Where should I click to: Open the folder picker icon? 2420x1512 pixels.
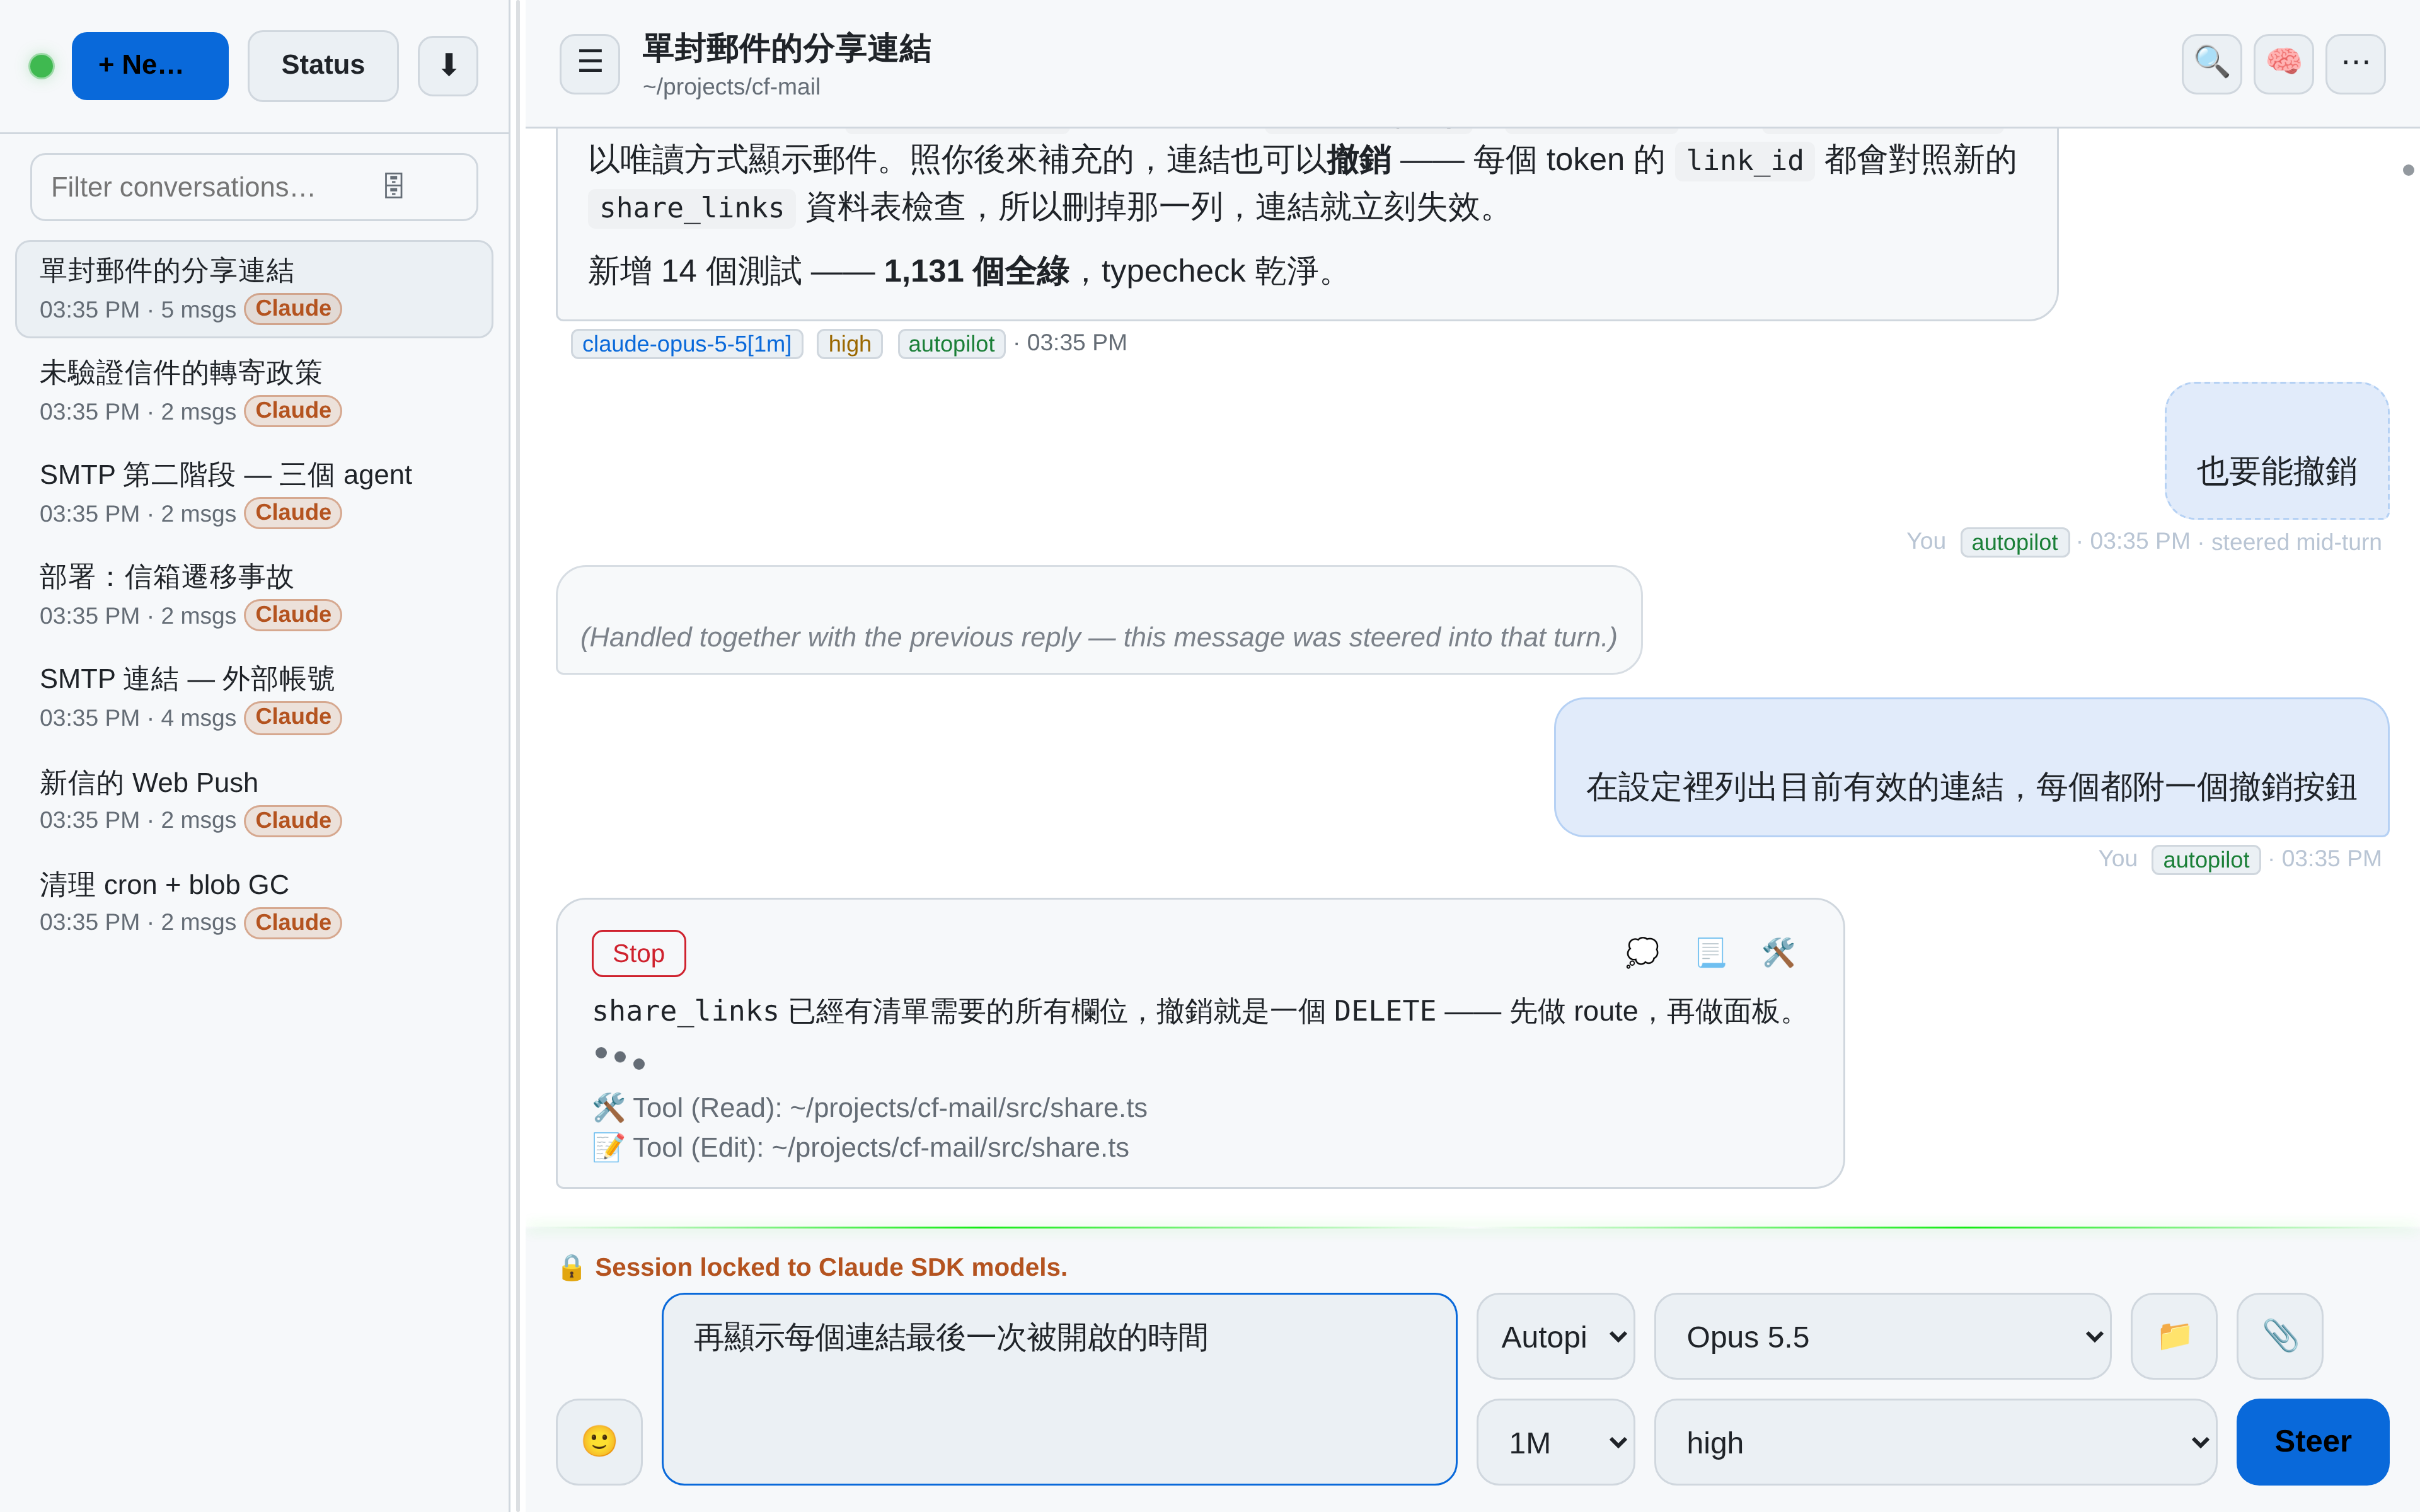coord(2174,1336)
